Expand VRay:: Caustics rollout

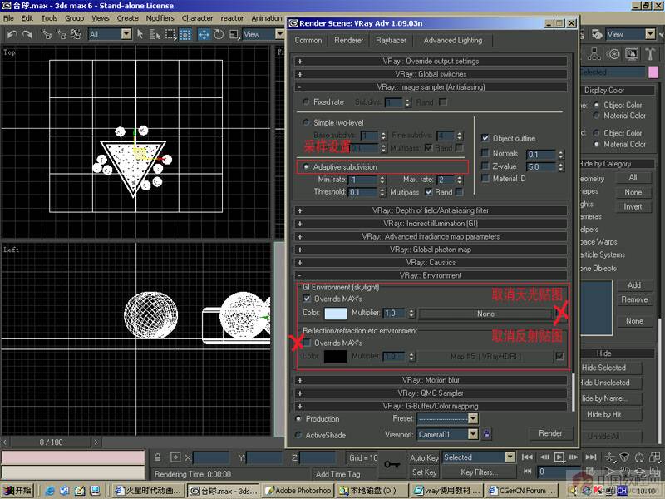point(431,263)
